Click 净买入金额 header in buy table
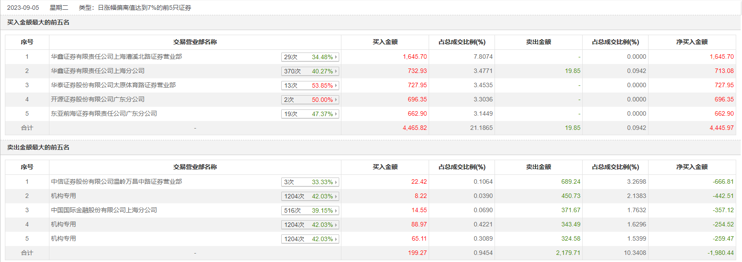 coord(692,42)
